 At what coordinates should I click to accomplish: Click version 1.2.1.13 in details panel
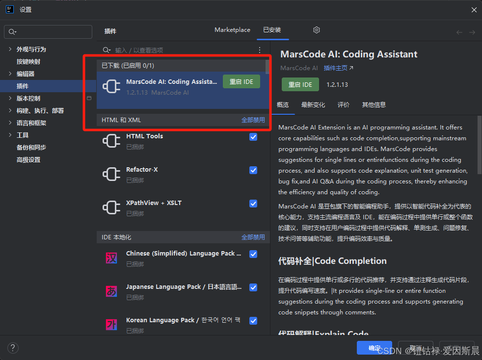coord(337,84)
